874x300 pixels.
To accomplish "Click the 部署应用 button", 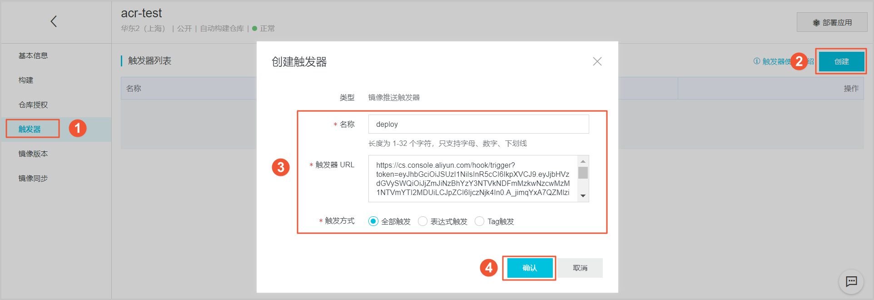I will click(x=832, y=22).
